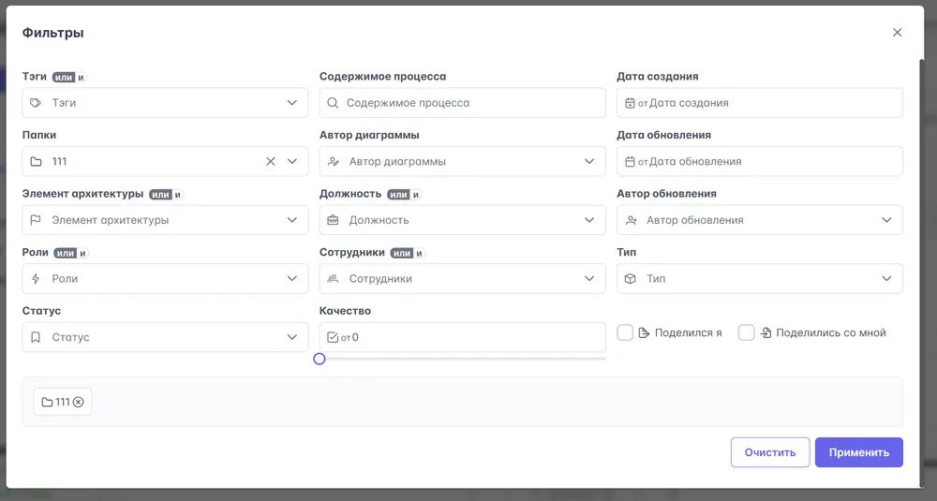
Task: Set Должность logic to или
Action: (x=398, y=194)
